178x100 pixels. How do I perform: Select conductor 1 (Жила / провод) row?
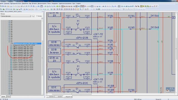pos(23,47)
